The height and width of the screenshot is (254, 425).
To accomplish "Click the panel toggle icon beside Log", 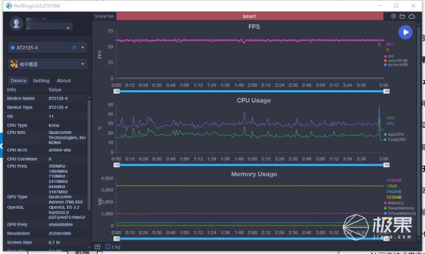I will (98, 247).
